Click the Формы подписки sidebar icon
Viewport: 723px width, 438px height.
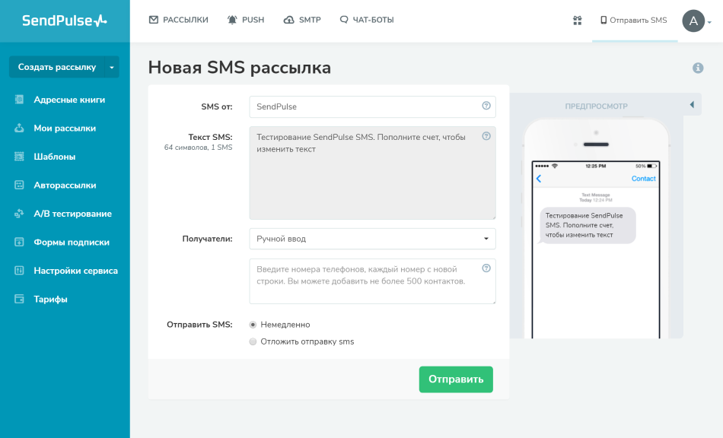pos(19,243)
